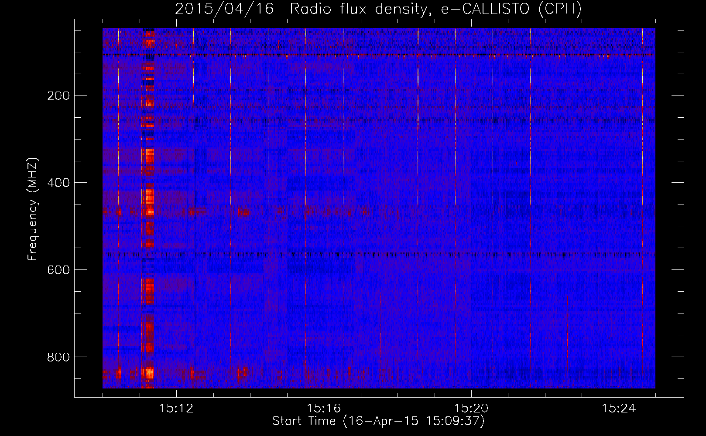The height and width of the screenshot is (436, 706).
Task: Click the 15:24 time tick label
Action: 619,409
